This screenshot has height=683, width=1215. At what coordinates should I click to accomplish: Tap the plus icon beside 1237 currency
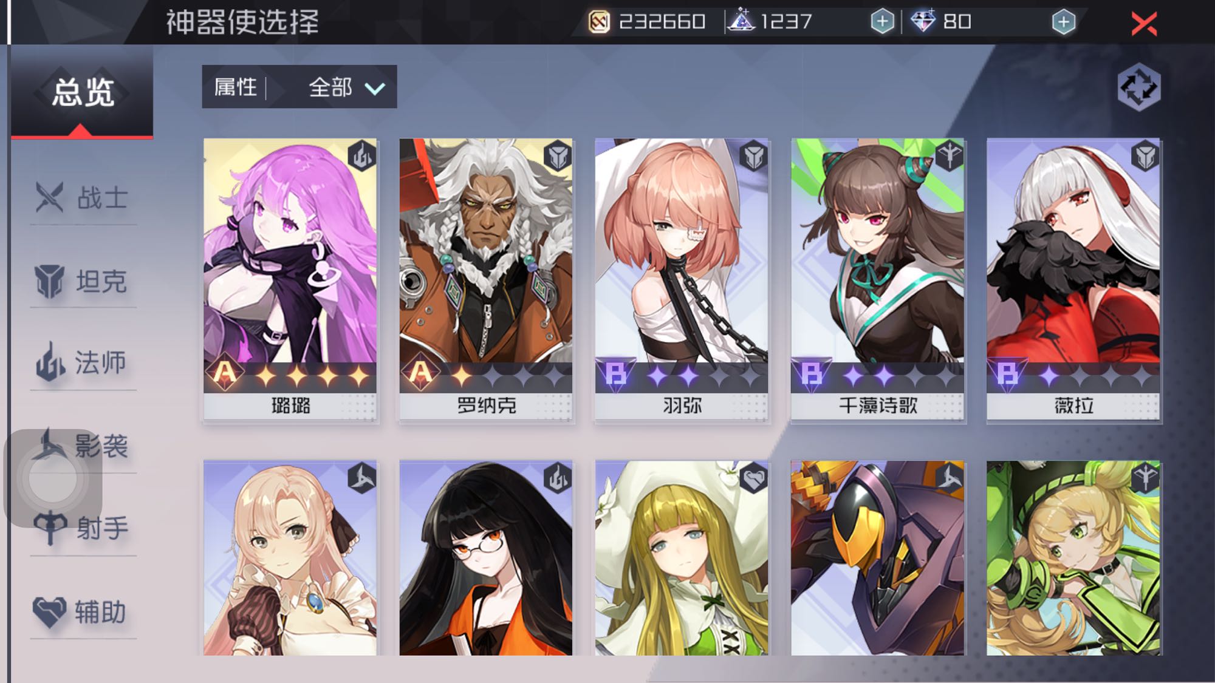(882, 22)
